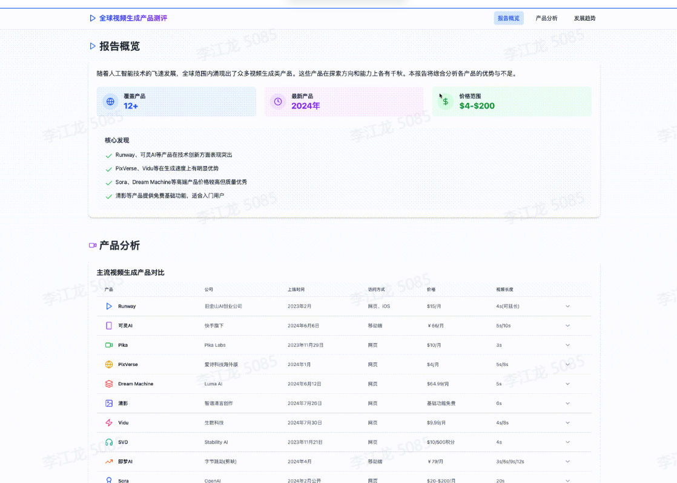Click the video camera icon beside 产品分析

pyautogui.click(x=93, y=245)
